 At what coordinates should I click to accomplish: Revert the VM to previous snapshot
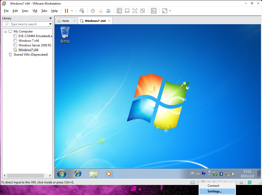(101, 11)
